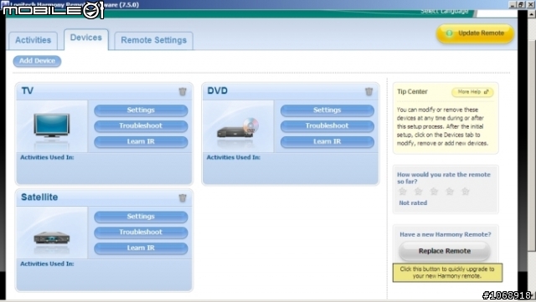Delete the TV device with trash icon
The image size is (536, 302).
183,91
